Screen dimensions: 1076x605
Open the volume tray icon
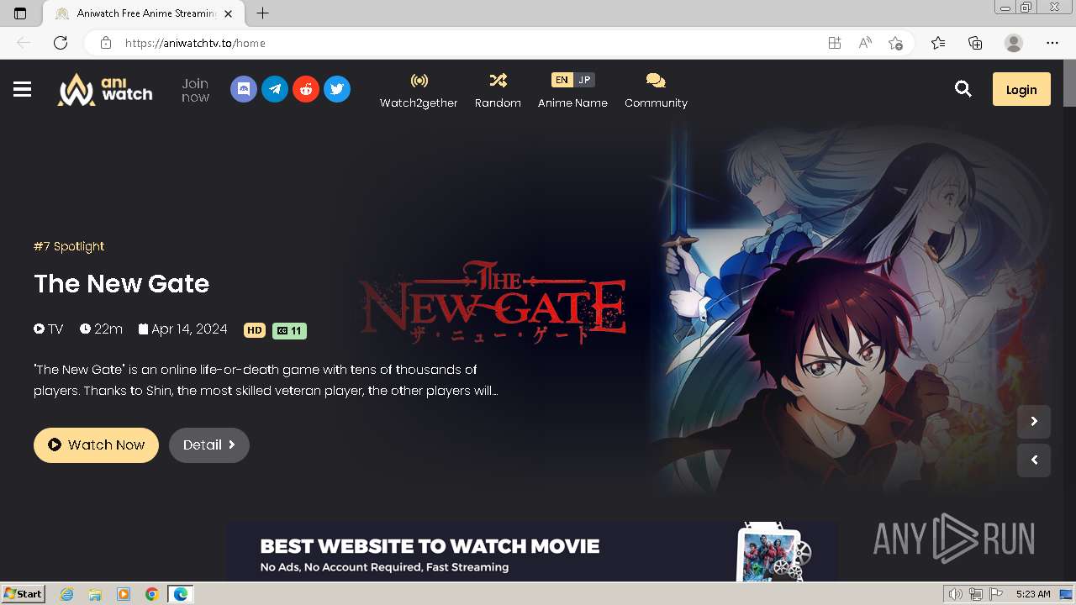pyautogui.click(x=956, y=594)
